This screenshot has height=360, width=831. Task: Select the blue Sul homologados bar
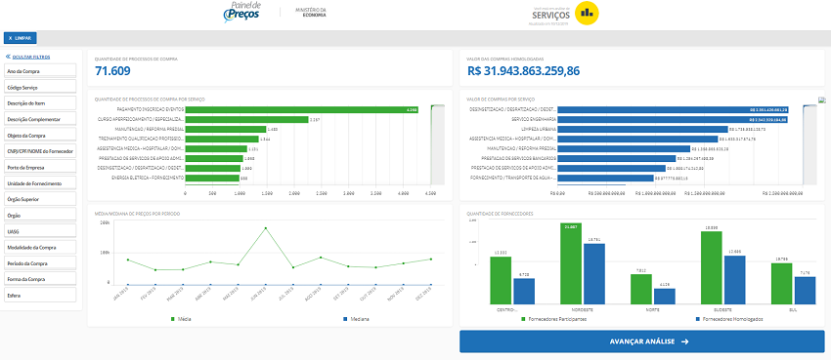point(805,291)
